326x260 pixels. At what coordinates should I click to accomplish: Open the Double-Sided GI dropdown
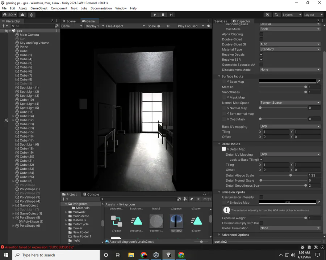coord(290,44)
